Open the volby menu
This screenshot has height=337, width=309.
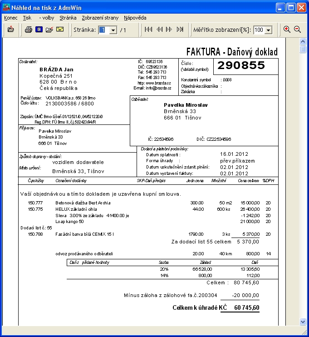(x=47, y=18)
